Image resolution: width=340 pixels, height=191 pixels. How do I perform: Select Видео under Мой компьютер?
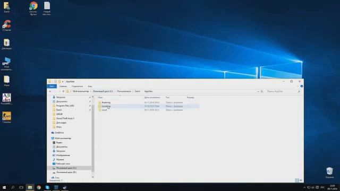coord(59,143)
